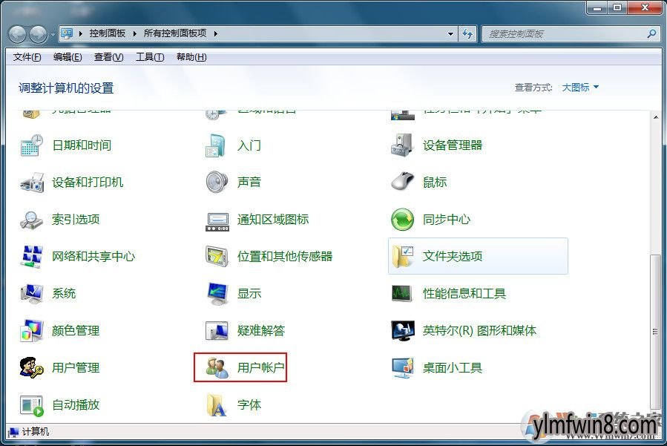Open 网络和共享中心 icon
Screen dimensions: 667x446
point(31,257)
